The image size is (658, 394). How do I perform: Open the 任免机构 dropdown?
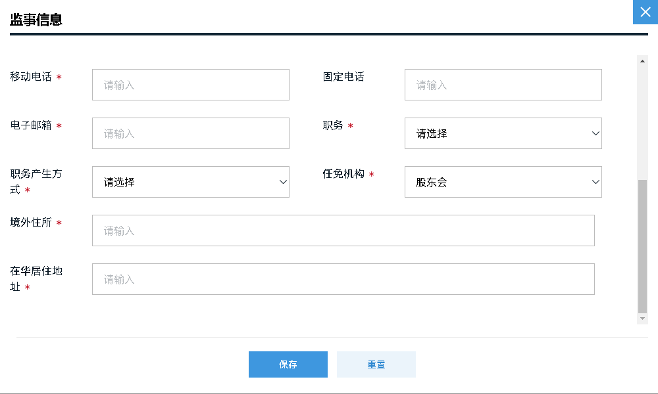point(503,182)
